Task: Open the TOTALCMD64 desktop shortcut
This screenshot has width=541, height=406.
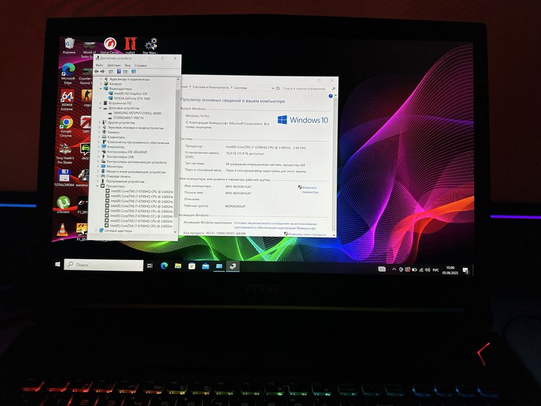Action: tap(64, 178)
